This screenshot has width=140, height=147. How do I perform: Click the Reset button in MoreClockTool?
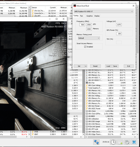tap(96, 66)
